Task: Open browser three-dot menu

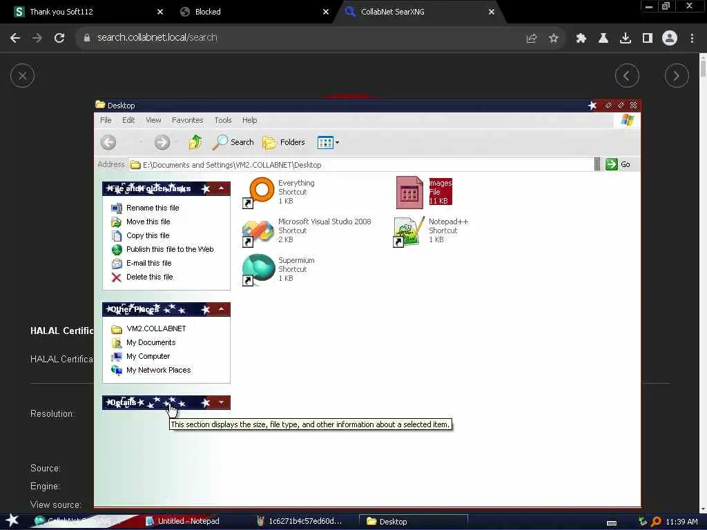Action: coord(692,39)
